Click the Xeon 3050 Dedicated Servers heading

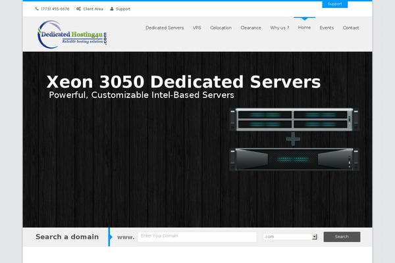tap(184, 82)
